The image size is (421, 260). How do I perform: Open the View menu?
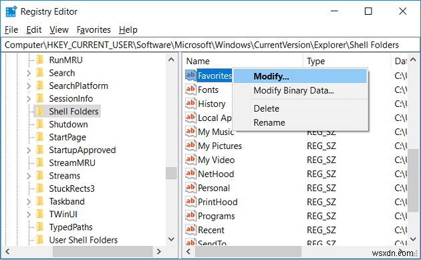point(59,29)
